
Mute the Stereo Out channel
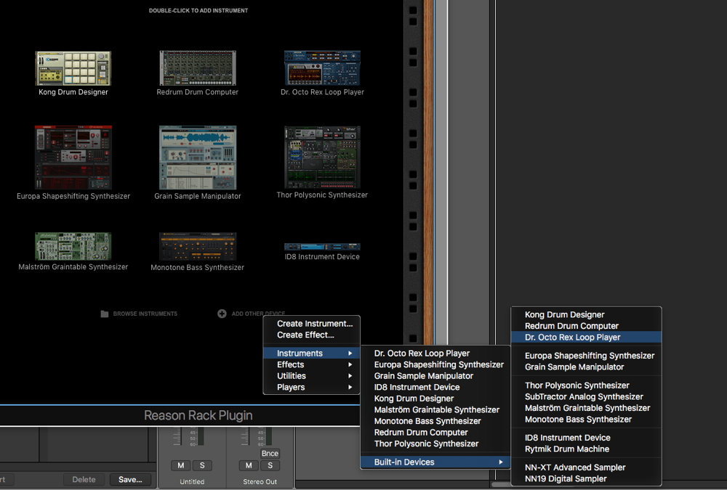point(249,465)
